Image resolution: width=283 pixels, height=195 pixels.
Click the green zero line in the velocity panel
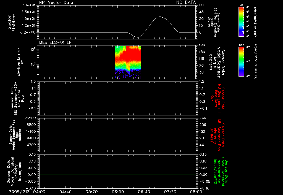(x=117, y=175)
